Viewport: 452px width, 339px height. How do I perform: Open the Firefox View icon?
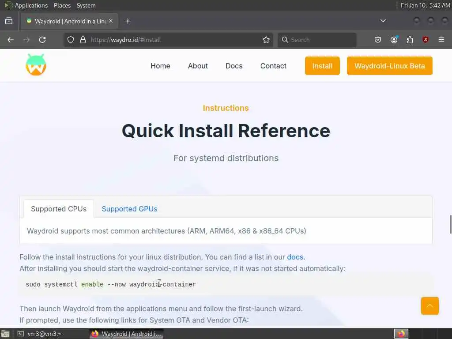[x=9, y=21]
